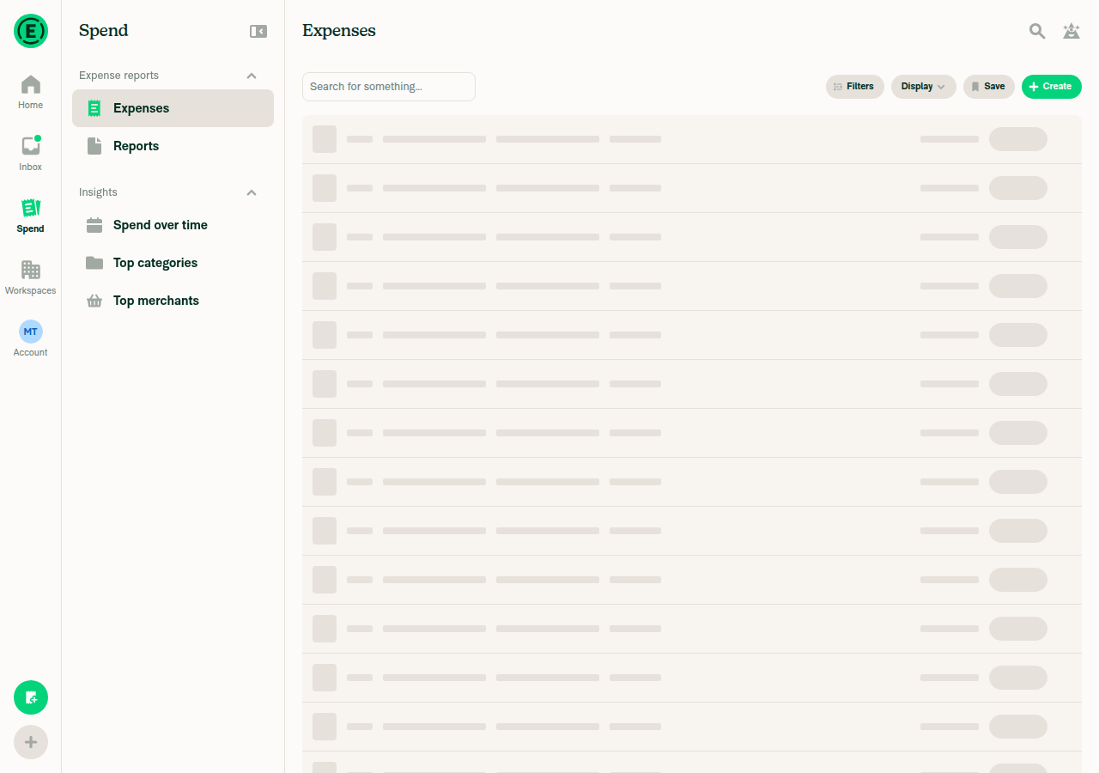
Task: Click the Save button
Action: coord(989,87)
